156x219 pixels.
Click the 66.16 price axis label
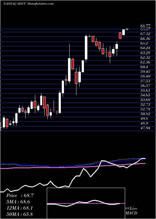tap(145, 38)
